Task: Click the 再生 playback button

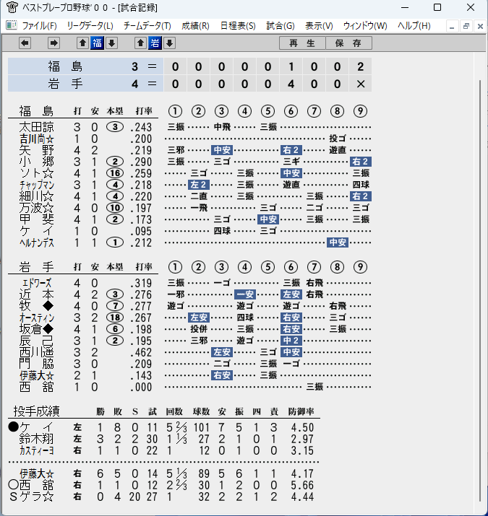Action: (x=302, y=43)
